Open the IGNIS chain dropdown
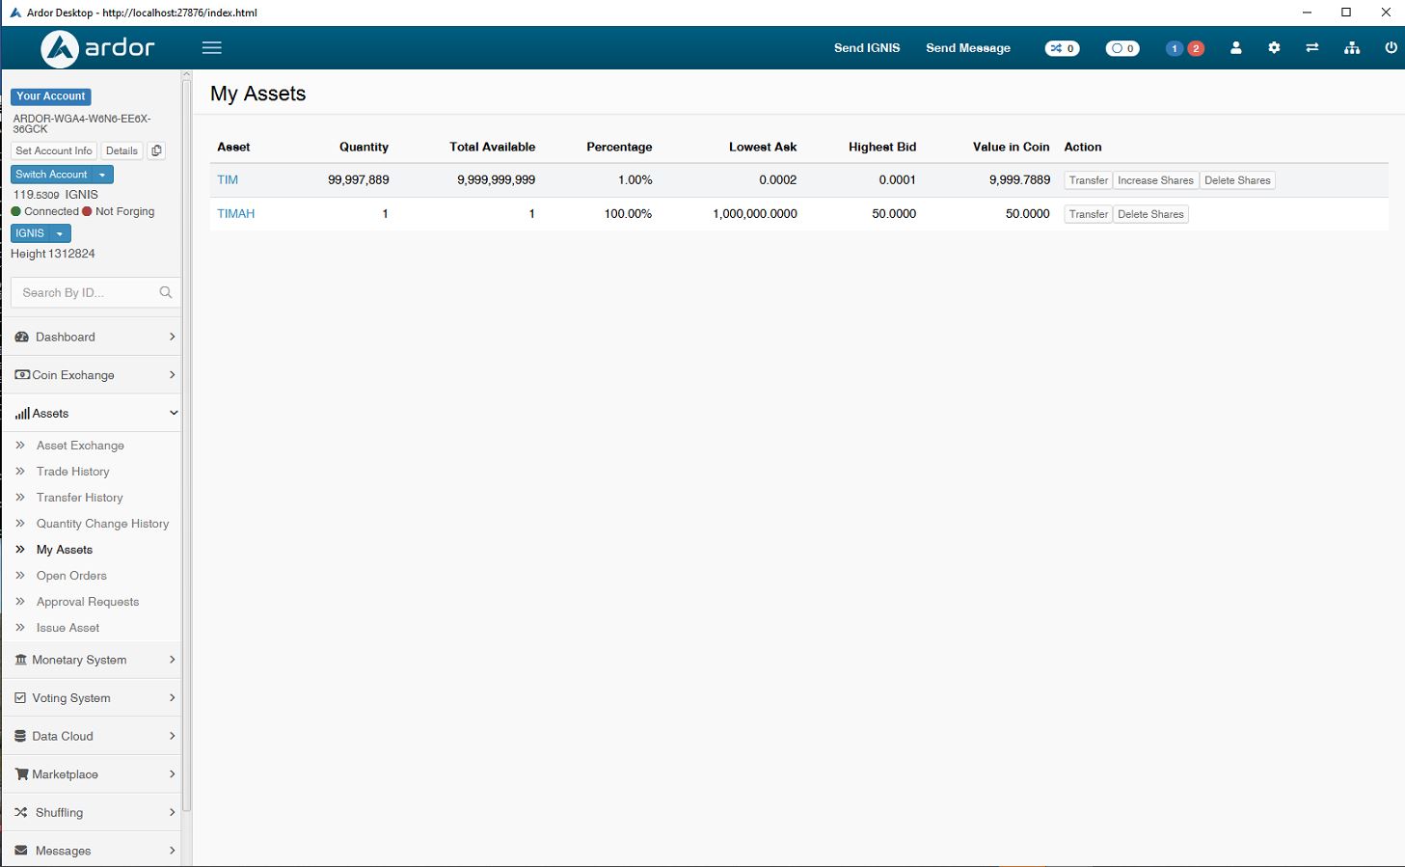Viewport: 1405px width, 867px height. click(41, 233)
